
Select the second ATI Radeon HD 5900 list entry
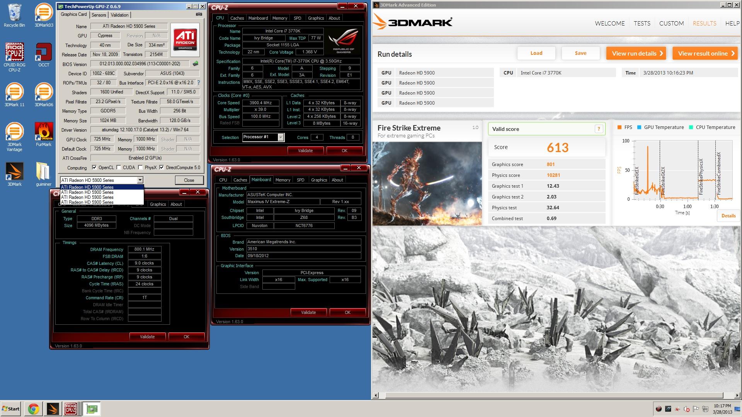[102, 192]
